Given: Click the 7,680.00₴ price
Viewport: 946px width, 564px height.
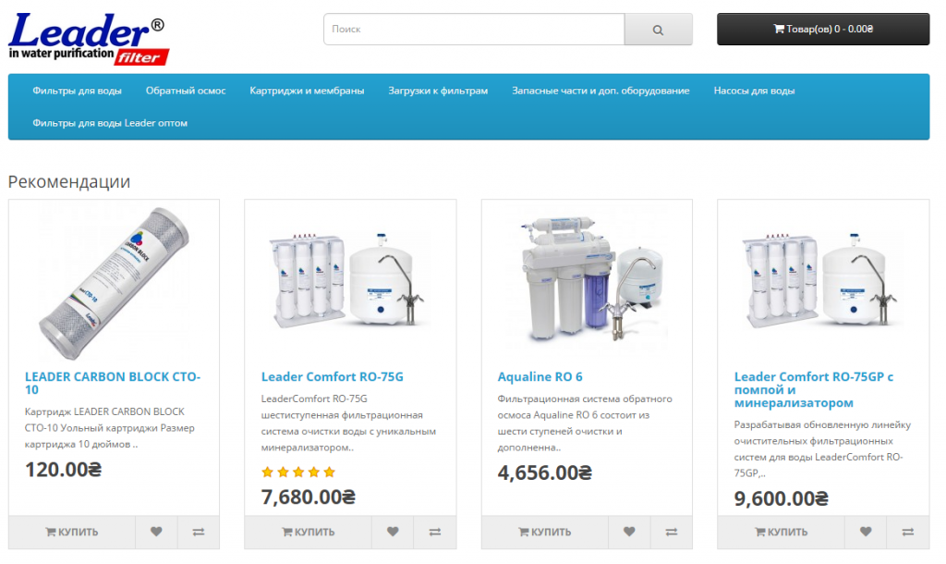Looking at the screenshot, I should 309,497.
